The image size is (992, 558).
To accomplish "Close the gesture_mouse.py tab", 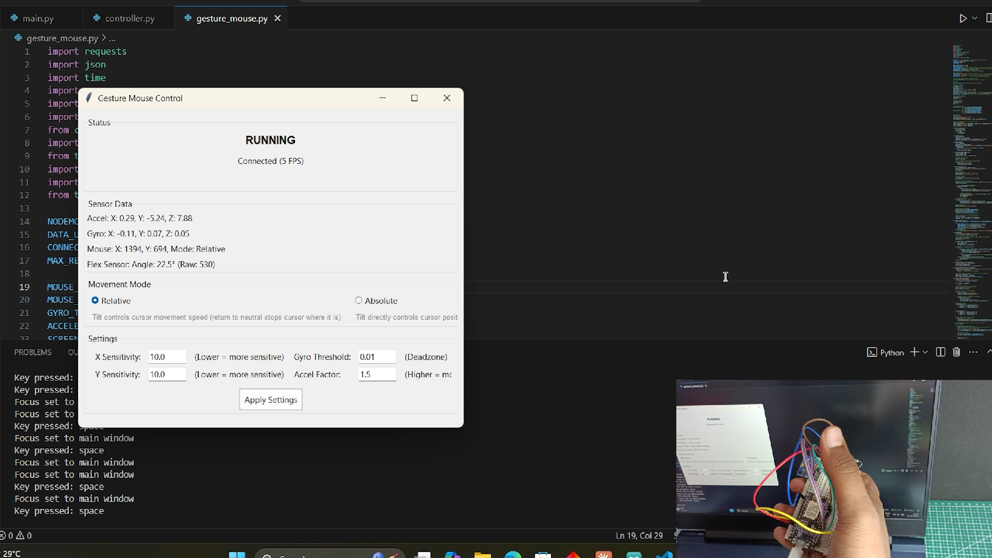I will pos(277,18).
